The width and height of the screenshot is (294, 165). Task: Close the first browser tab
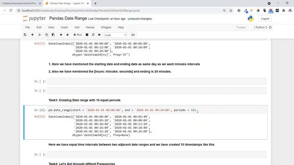click(40, 3)
